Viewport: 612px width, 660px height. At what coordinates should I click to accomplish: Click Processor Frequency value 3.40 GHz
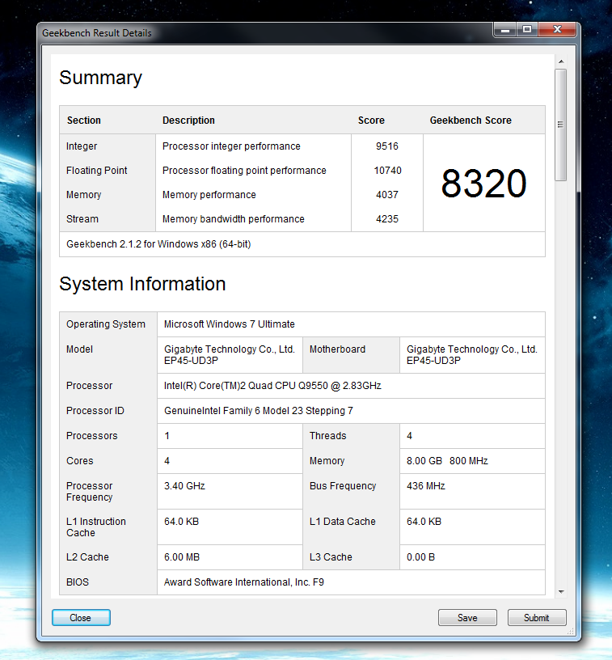(x=184, y=486)
